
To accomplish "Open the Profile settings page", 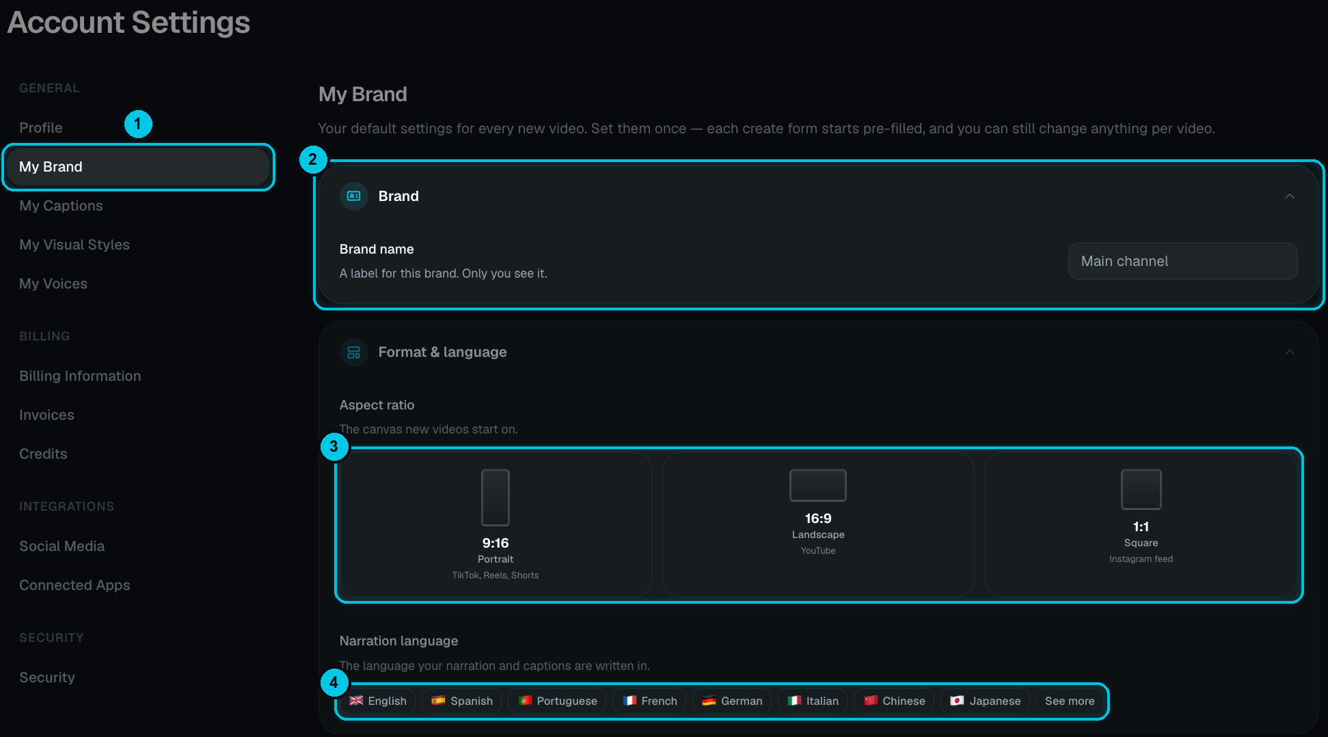I will tap(41, 128).
